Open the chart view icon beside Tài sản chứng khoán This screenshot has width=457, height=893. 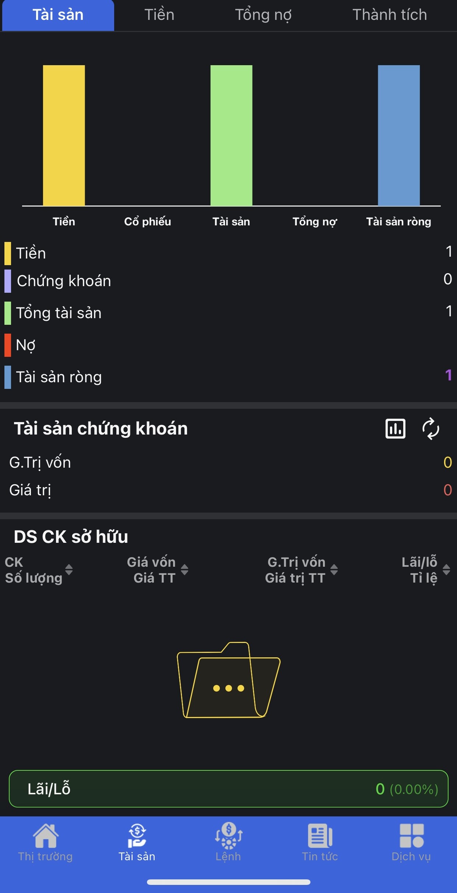tap(395, 429)
